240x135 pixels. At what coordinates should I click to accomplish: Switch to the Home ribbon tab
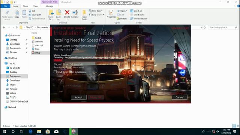(x=15, y=6)
